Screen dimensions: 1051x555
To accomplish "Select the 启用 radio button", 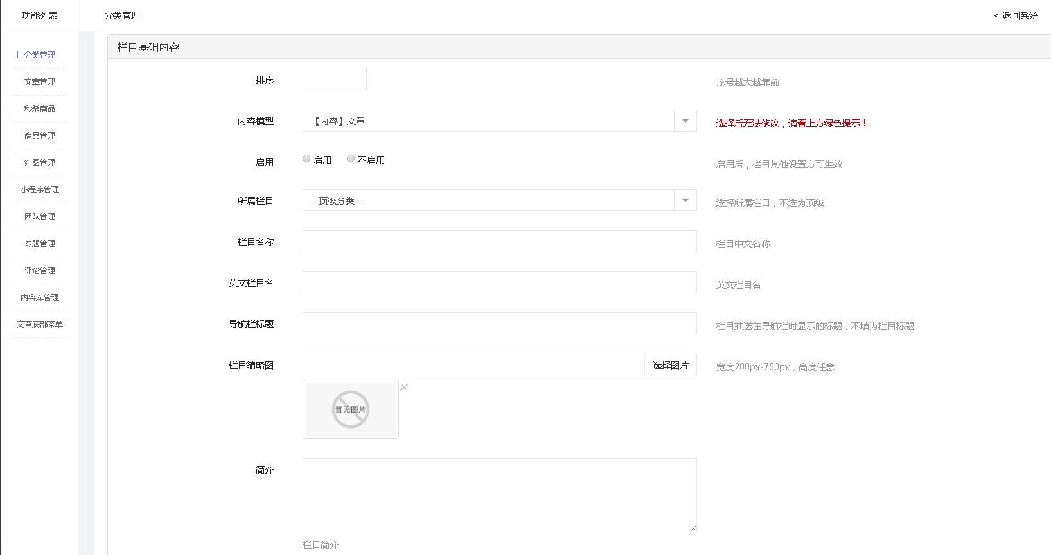I will click(x=306, y=159).
